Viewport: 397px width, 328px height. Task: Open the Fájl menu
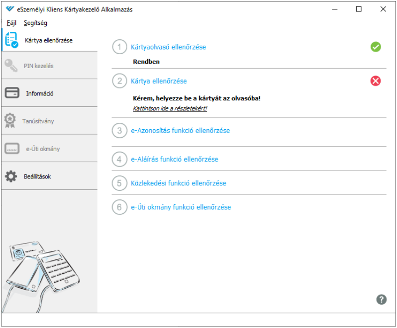[x=11, y=23]
